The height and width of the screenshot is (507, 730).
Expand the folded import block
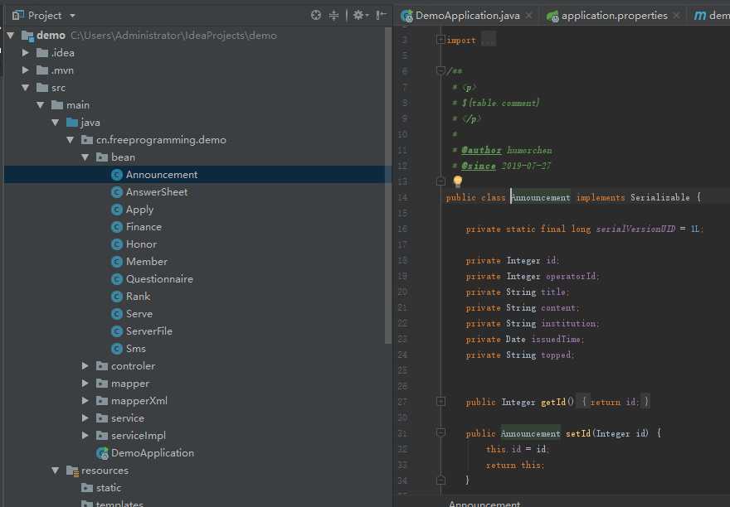coord(440,40)
